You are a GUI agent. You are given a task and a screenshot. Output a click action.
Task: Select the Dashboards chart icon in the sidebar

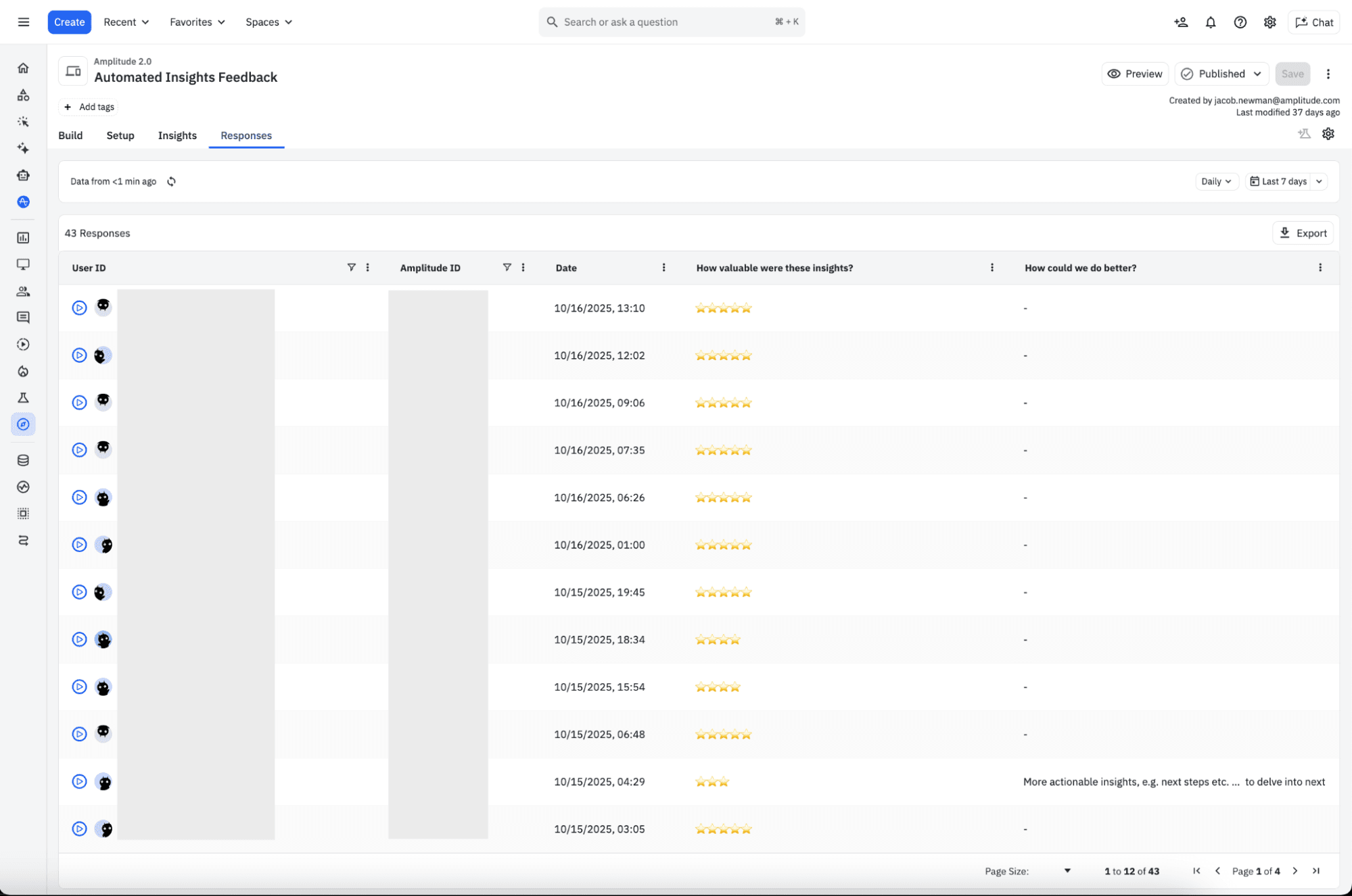pos(23,238)
